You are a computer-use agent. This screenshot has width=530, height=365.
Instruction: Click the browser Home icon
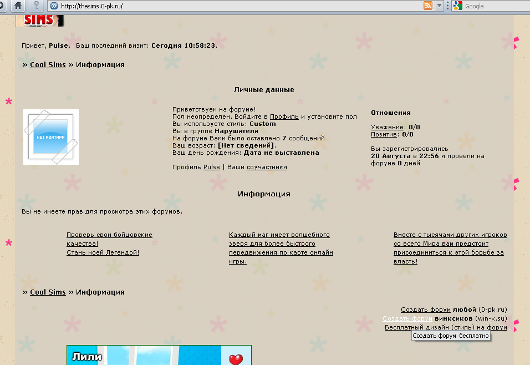click(x=18, y=6)
